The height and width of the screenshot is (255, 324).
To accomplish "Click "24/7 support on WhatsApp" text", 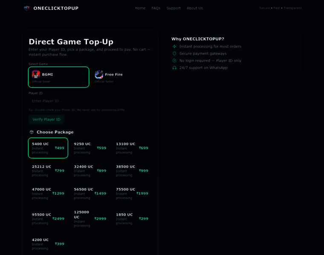I will pos(203,68).
